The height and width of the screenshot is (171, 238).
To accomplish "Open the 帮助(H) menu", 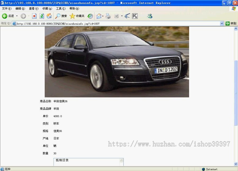I will point(74,8).
